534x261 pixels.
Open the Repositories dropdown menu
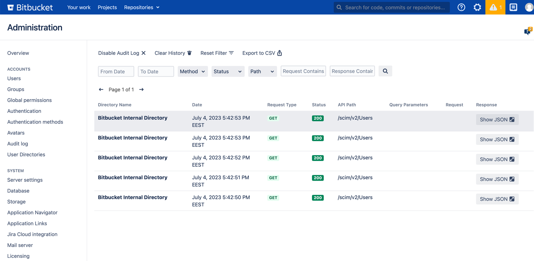pyautogui.click(x=142, y=7)
